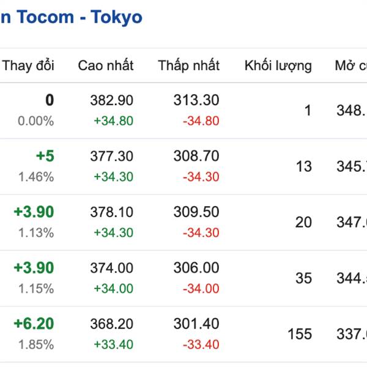The image size is (367, 367).
Task: Click the 368.20 highest price cell
Action: [112, 324]
